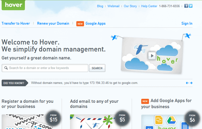This screenshot has width=202, height=129.
Task: Open Webmail link
Action: tap(113, 6)
